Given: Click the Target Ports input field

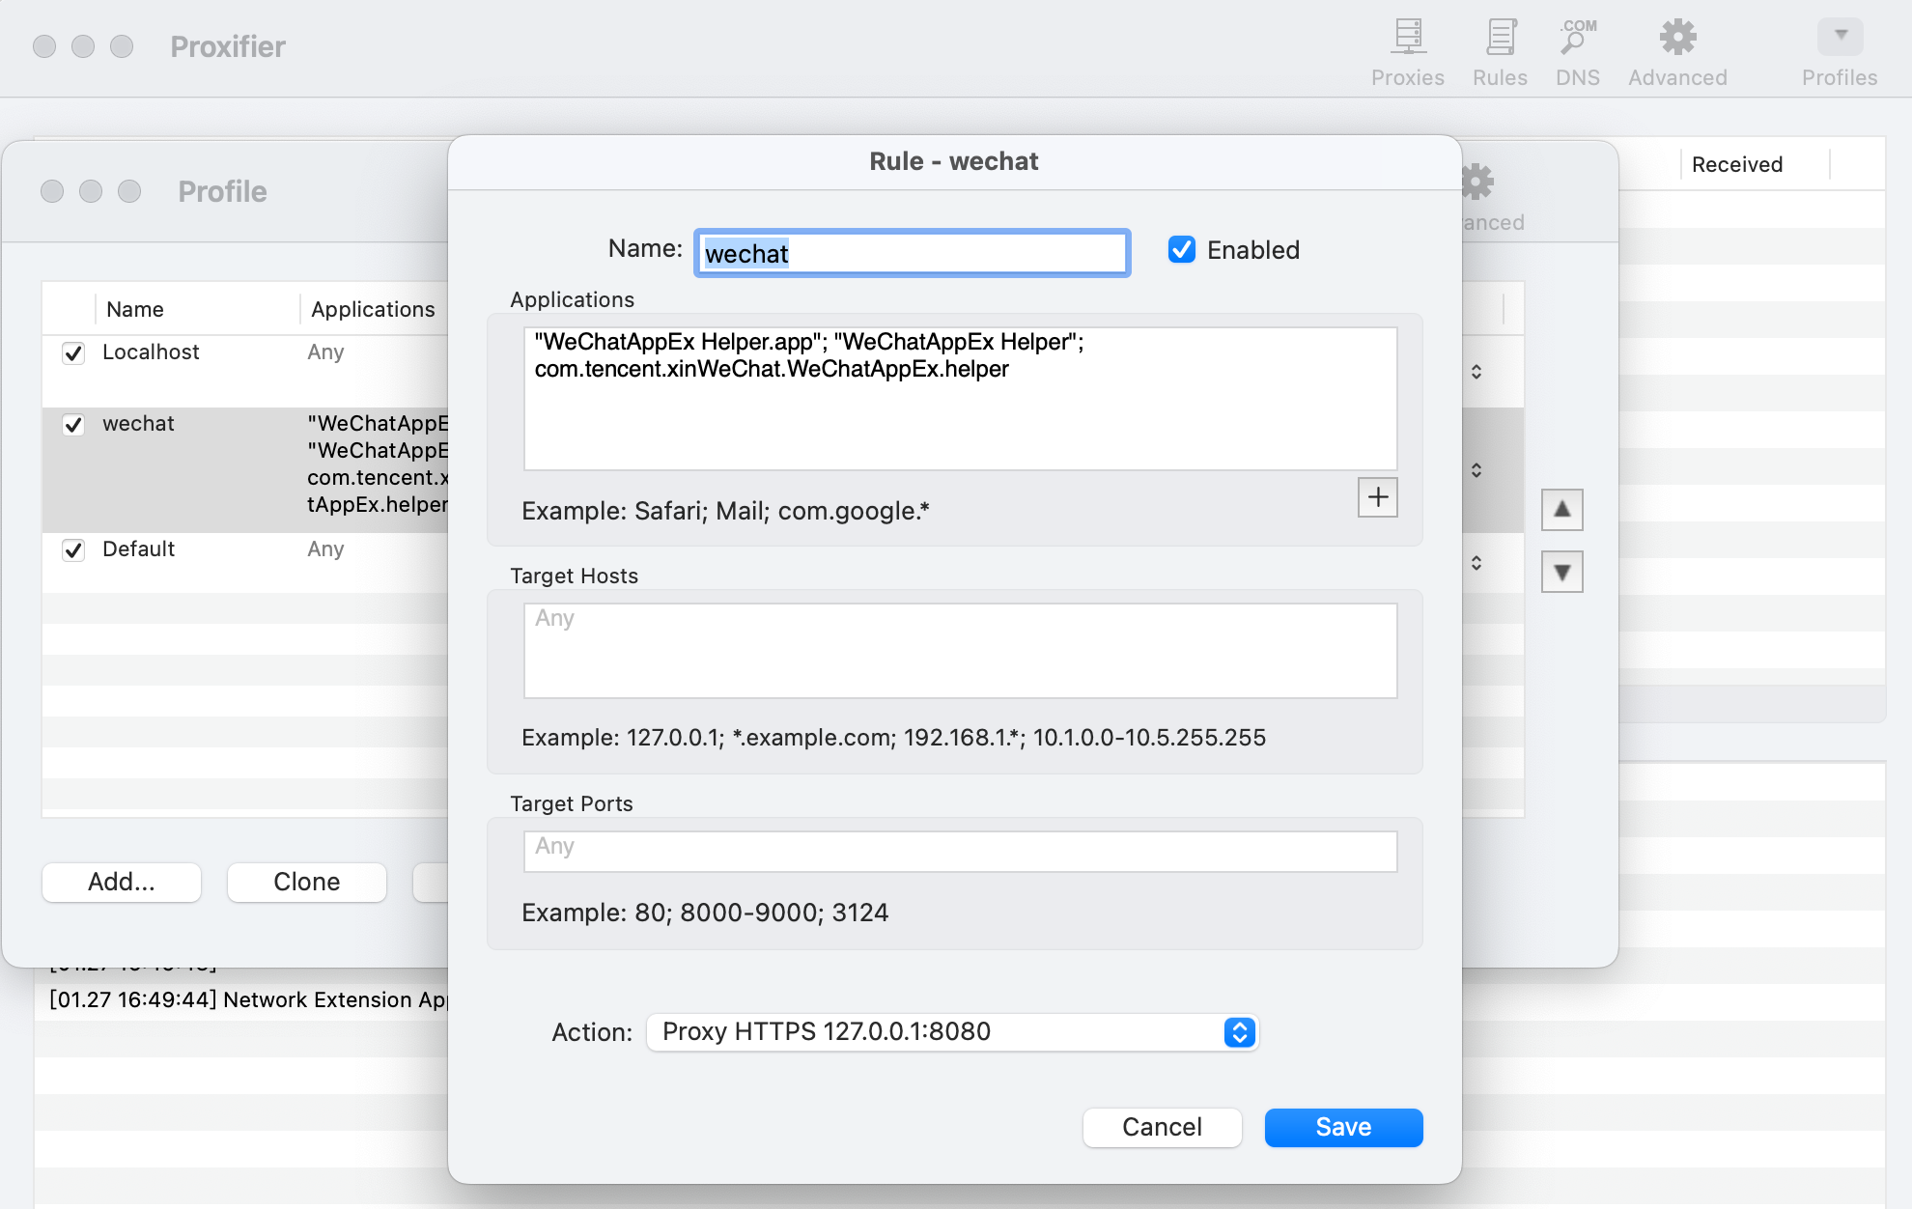Looking at the screenshot, I should tap(960, 851).
